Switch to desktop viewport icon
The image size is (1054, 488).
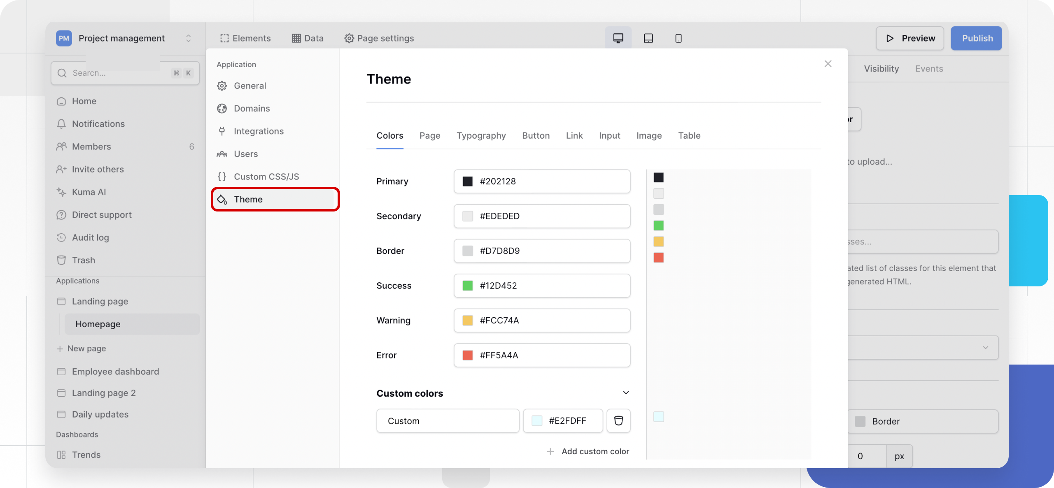pyautogui.click(x=618, y=38)
